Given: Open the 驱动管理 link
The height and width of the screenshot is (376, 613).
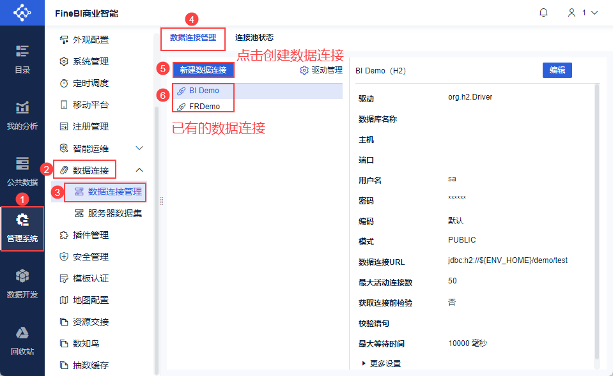Looking at the screenshot, I should [x=327, y=70].
